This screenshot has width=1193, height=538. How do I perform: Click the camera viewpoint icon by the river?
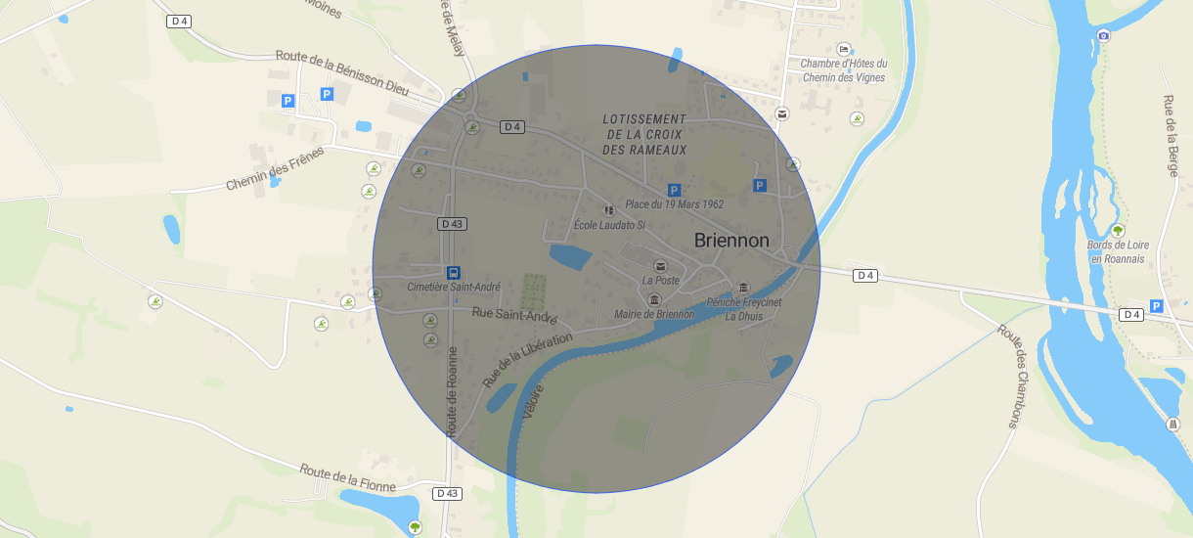1104,35
